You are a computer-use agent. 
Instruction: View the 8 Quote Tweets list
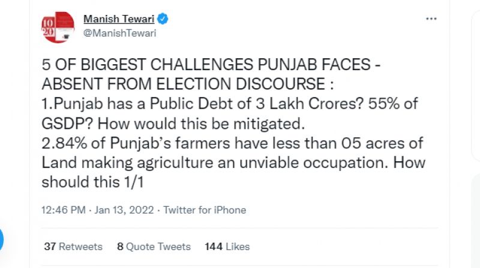(154, 246)
